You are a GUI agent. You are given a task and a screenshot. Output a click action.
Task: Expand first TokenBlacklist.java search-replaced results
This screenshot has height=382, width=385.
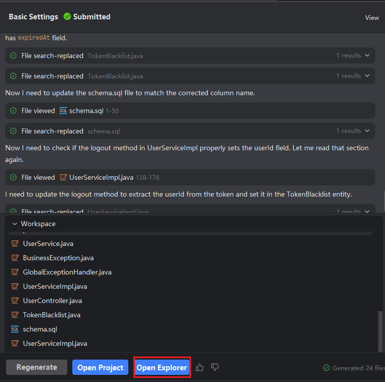[367, 56]
